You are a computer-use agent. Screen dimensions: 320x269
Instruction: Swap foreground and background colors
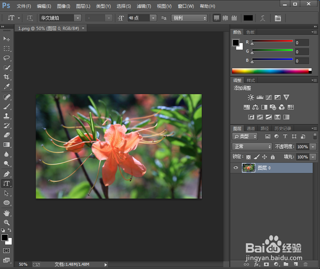click(x=10, y=230)
